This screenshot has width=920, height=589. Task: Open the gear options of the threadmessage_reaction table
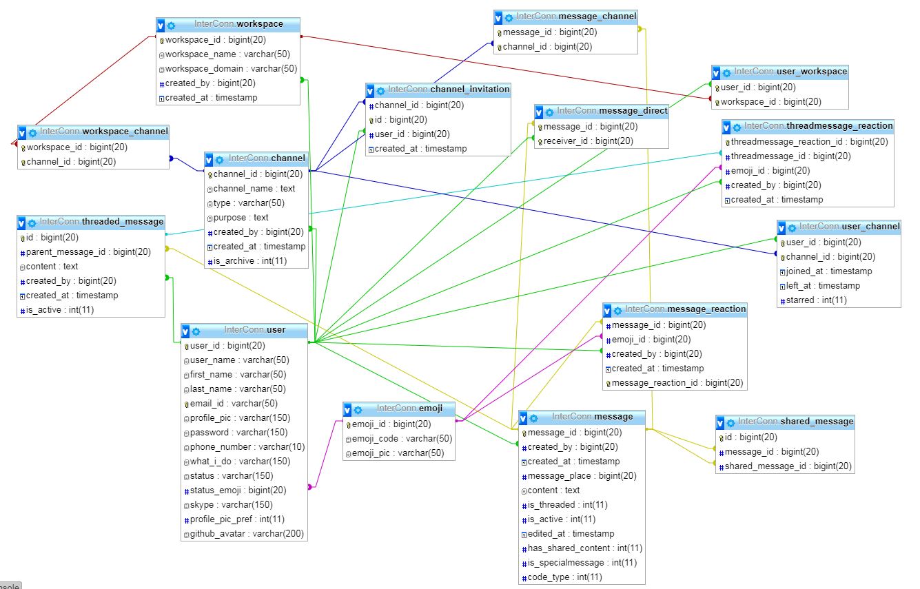click(737, 127)
